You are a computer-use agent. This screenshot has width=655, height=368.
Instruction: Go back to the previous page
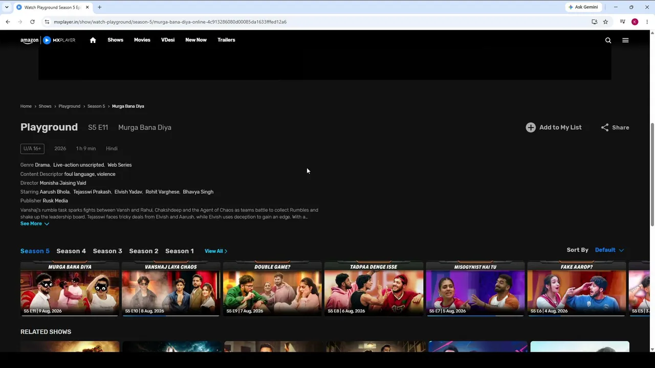[8, 22]
